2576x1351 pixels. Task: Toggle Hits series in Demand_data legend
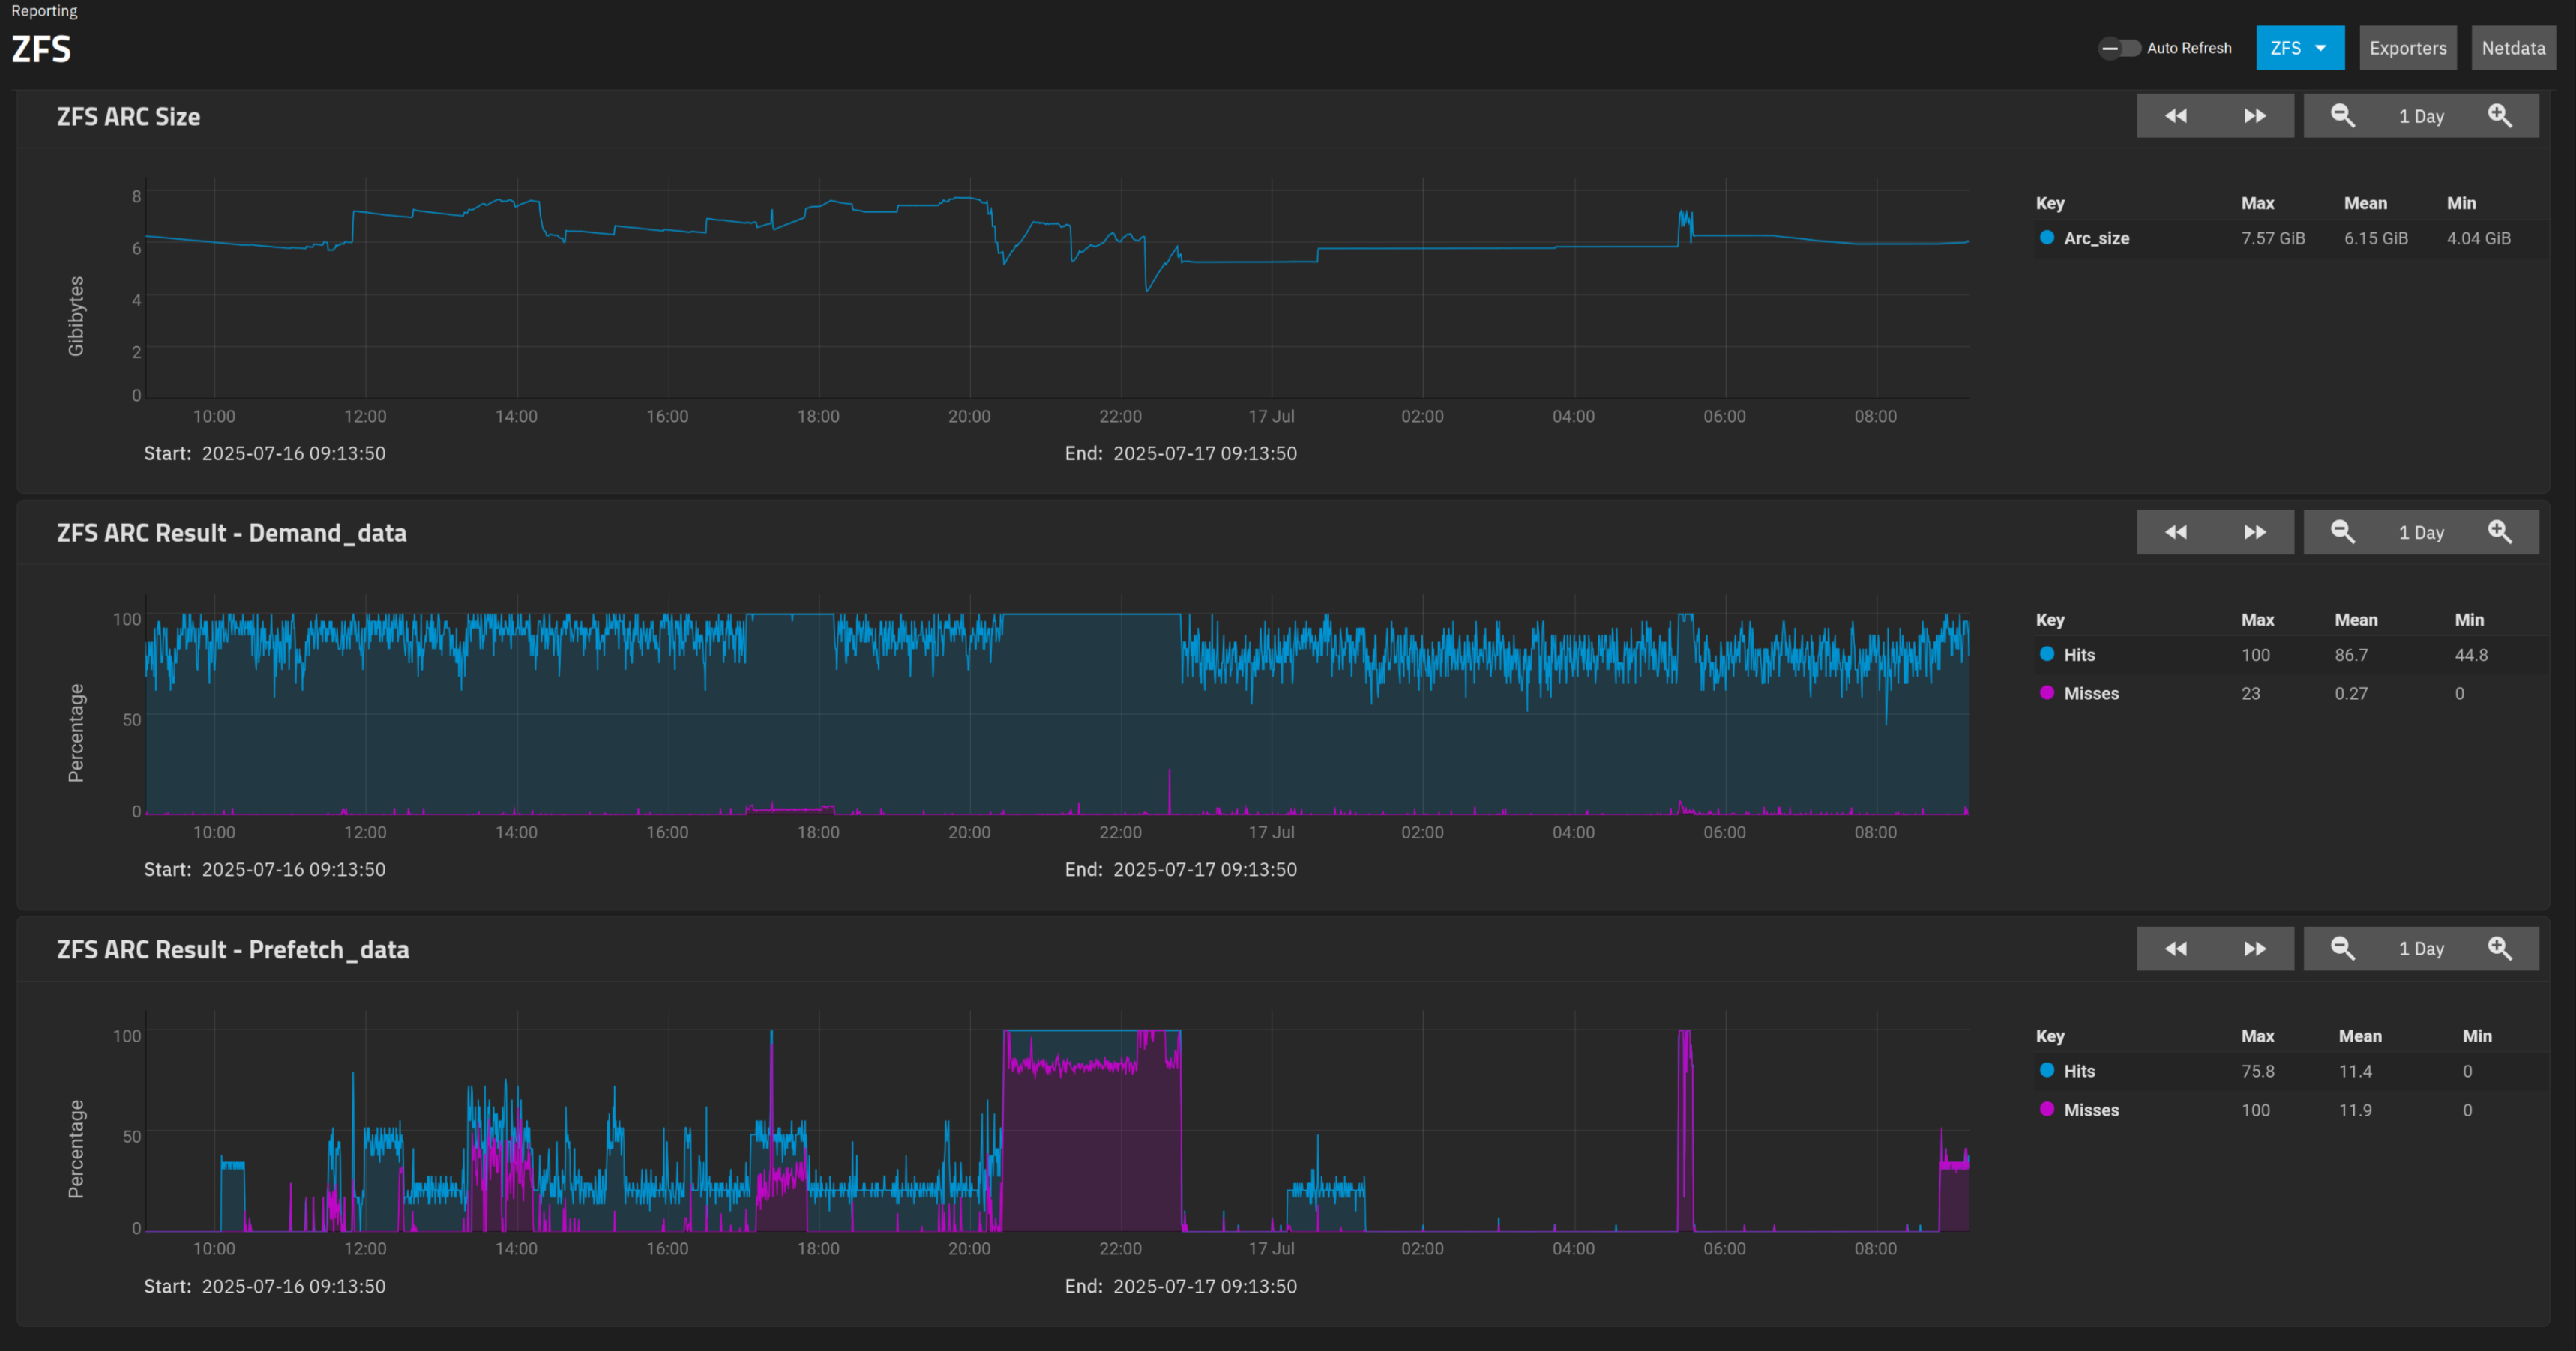pos(2079,654)
